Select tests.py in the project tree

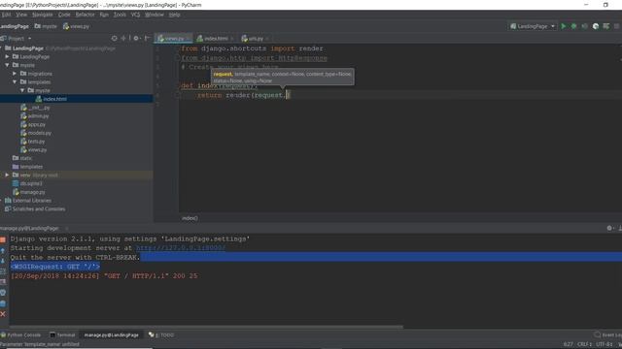36,142
